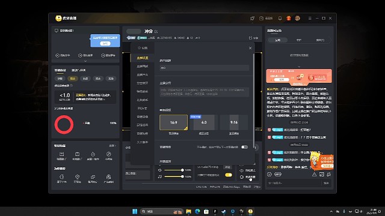Viewport: 385px width, 216px height.
Task: Click the picture icon above chat input
Action: [x=322, y=175]
